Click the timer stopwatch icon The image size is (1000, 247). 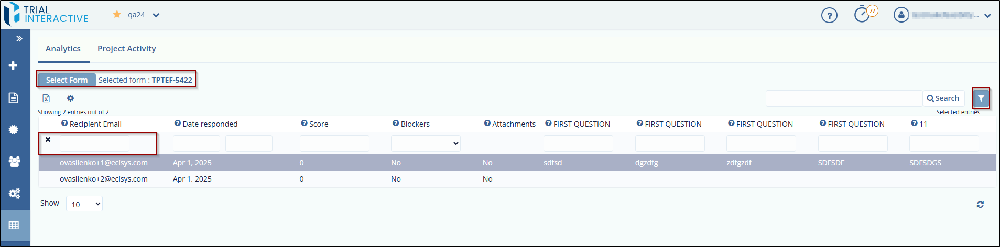[862, 14]
